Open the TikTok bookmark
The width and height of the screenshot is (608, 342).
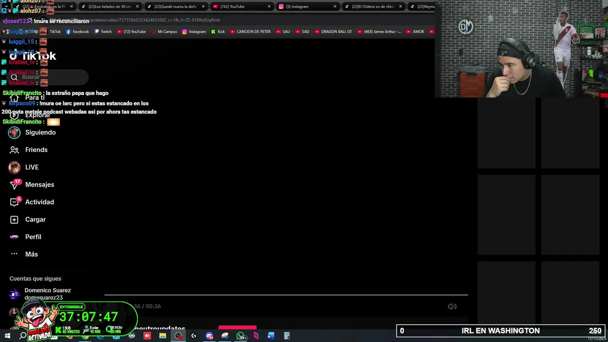[51, 32]
